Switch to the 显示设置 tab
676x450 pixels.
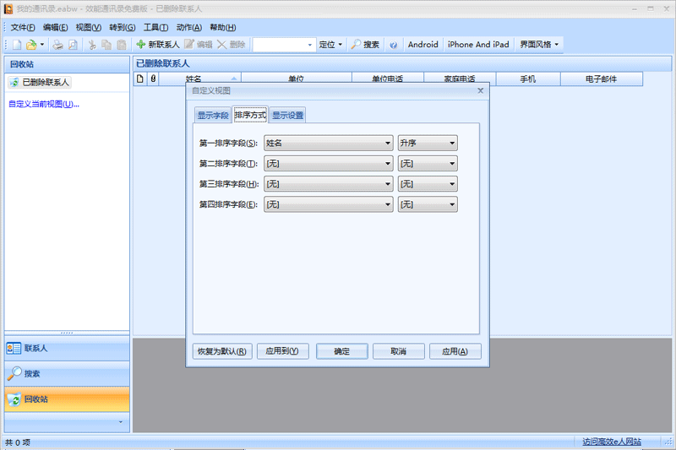tap(287, 116)
